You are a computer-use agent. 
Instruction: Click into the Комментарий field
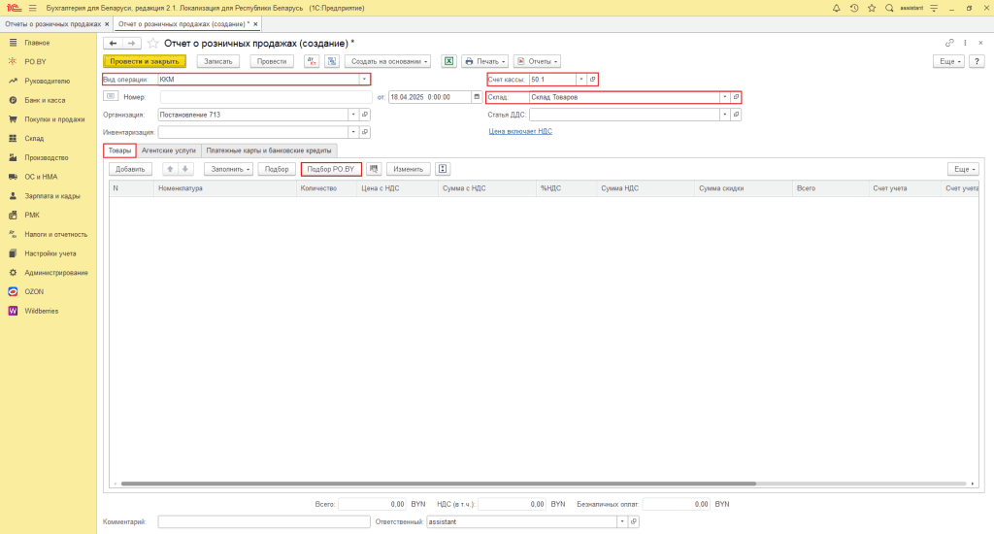(264, 521)
